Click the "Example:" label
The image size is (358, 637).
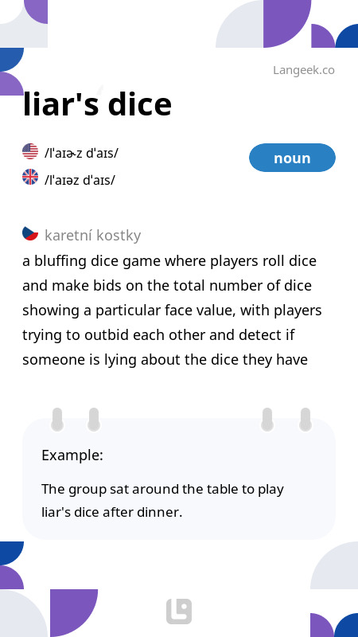pos(72,455)
